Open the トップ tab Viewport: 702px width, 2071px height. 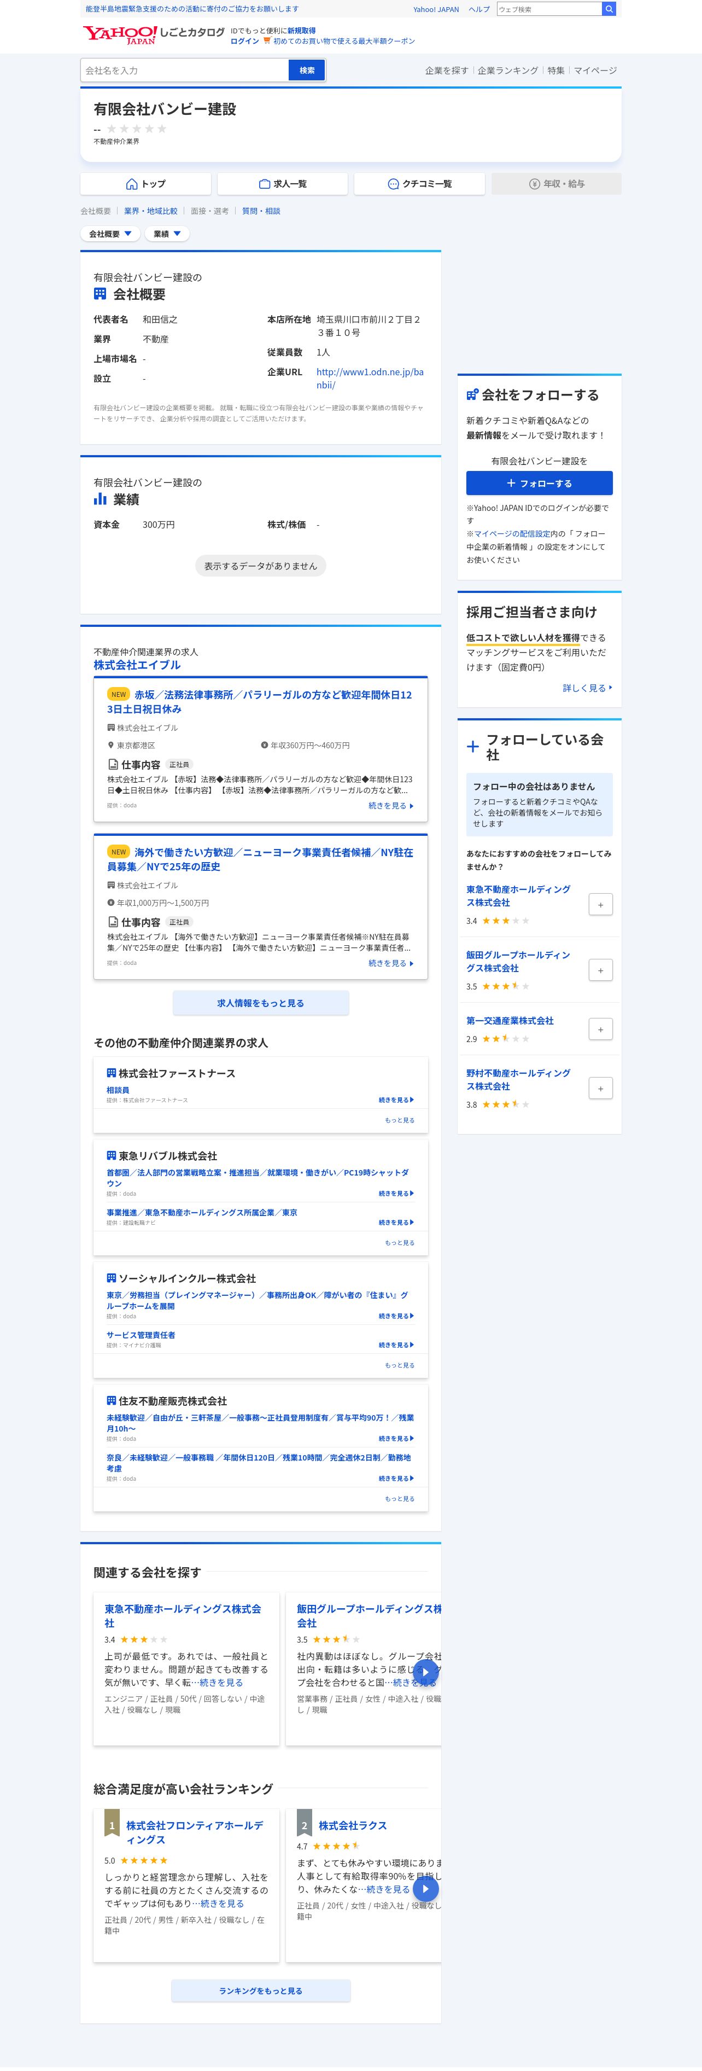click(x=145, y=184)
